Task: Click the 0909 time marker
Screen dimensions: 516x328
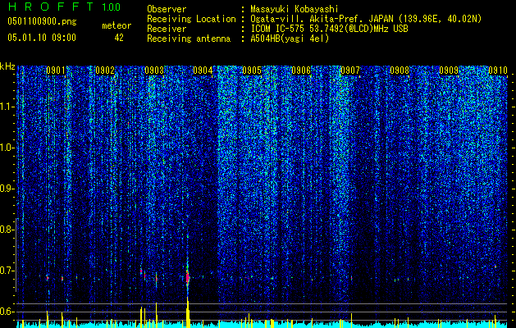Action: click(449, 71)
